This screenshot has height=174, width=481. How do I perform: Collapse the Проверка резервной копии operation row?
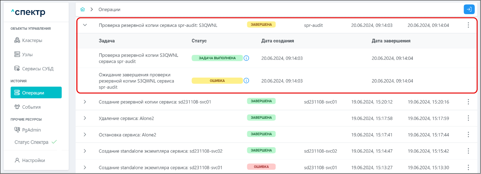(x=85, y=25)
